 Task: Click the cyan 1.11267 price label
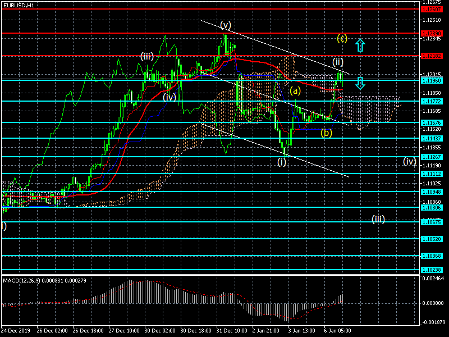(x=432, y=157)
